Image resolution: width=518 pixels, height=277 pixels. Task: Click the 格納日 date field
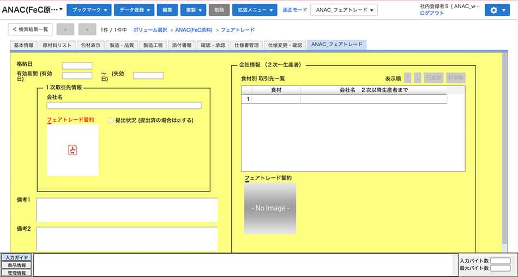[x=77, y=66]
